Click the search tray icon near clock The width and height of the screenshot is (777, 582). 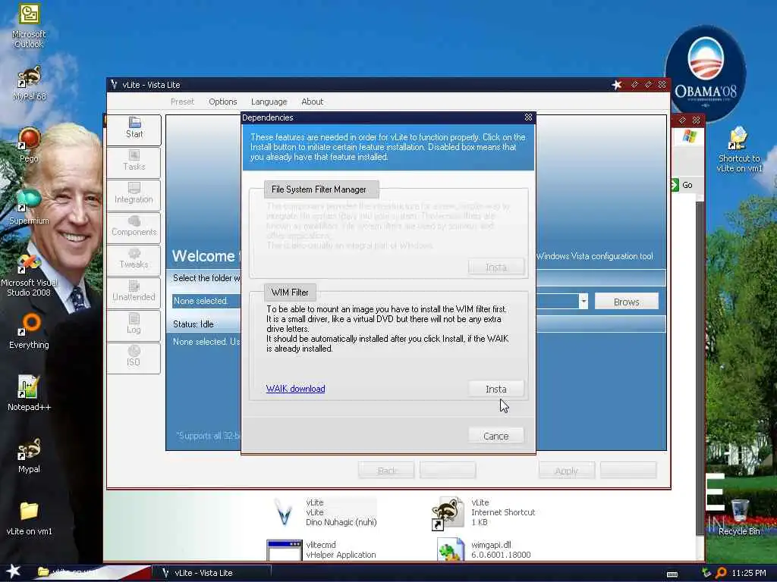pyautogui.click(x=721, y=573)
